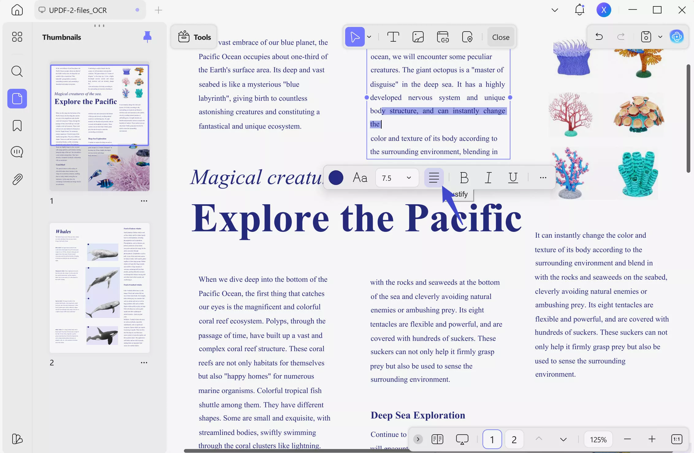Image resolution: width=694 pixels, height=453 pixels.
Task: Open the Comments panel
Action: [17, 151]
